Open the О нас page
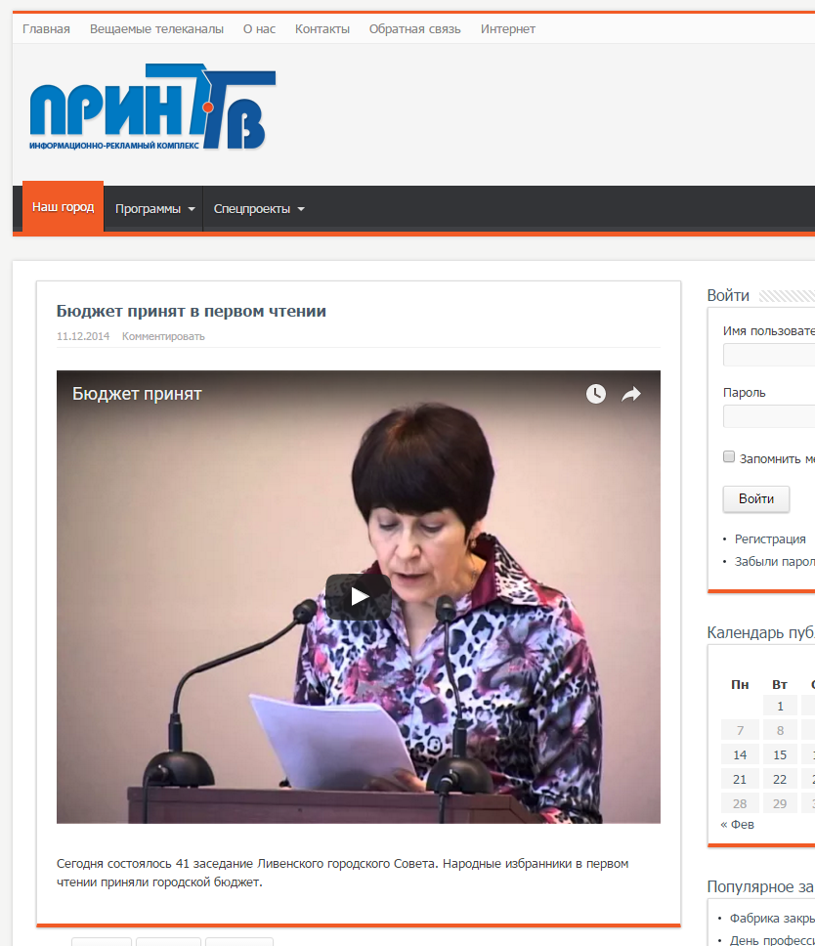Screen dimensions: 815x946 pyautogui.click(x=259, y=29)
